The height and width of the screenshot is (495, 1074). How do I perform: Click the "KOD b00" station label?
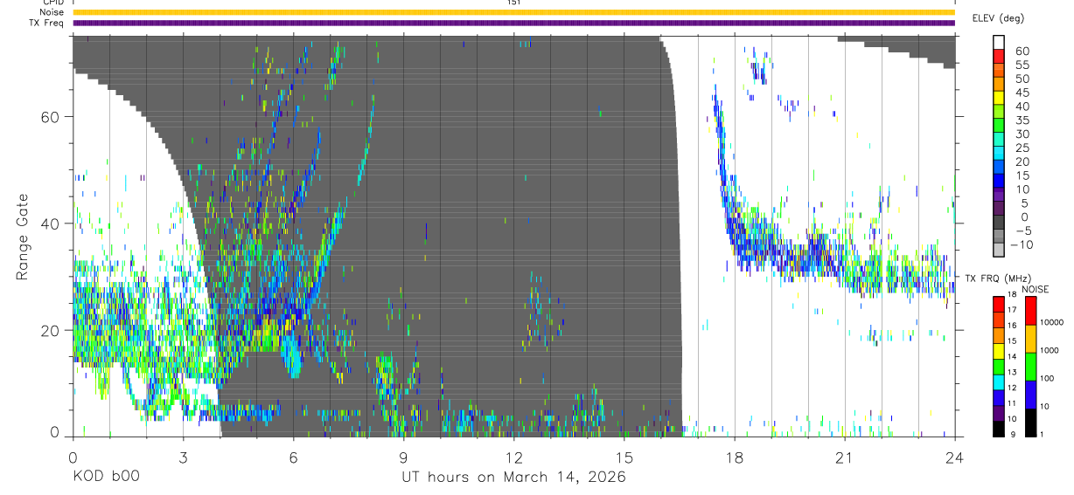[x=106, y=478]
